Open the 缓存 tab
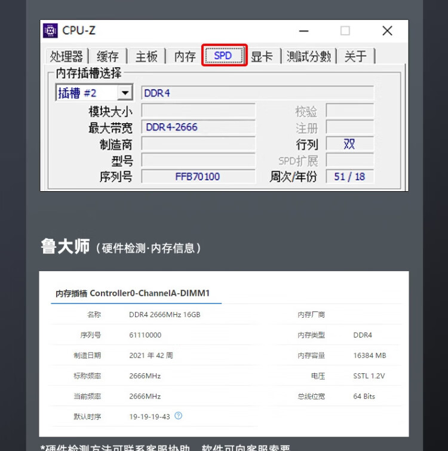 pyautogui.click(x=108, y=56)
